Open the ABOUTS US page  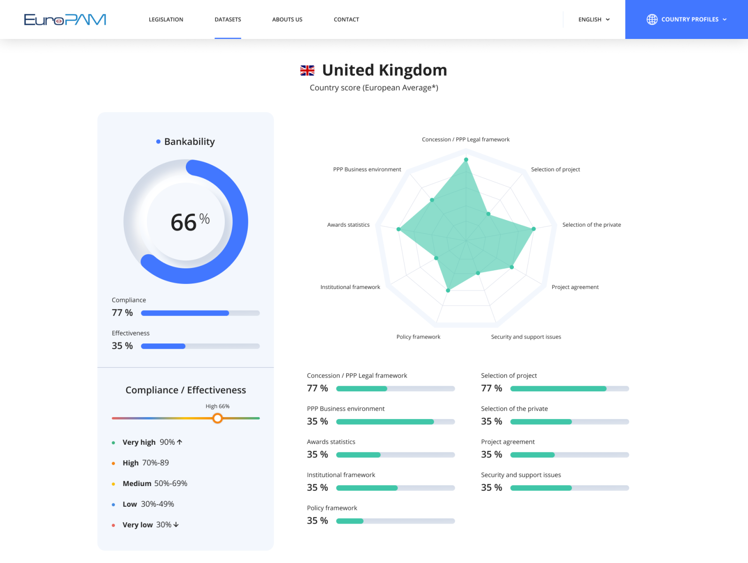pyautogui.click(x=287, y=19)
